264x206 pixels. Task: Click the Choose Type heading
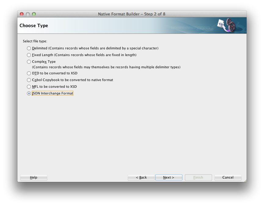[34, 26]
